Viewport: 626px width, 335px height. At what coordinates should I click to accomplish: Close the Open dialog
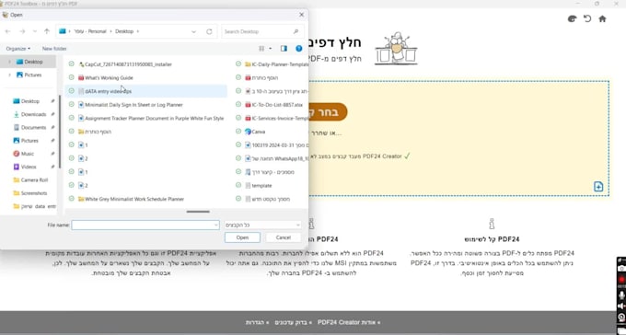click(x=301, y=15)
